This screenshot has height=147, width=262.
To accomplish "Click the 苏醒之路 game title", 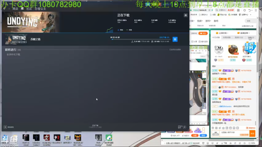I will [35, 39].
